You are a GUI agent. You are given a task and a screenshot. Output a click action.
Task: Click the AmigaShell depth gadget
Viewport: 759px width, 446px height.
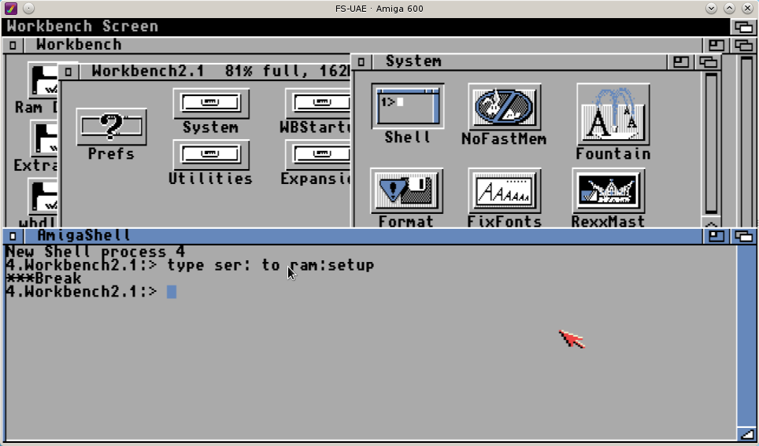coord(743,236)
